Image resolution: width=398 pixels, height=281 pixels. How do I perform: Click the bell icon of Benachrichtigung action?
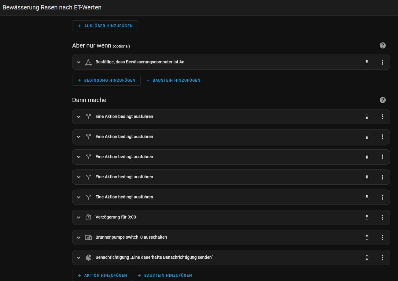(x=88, y=258)
